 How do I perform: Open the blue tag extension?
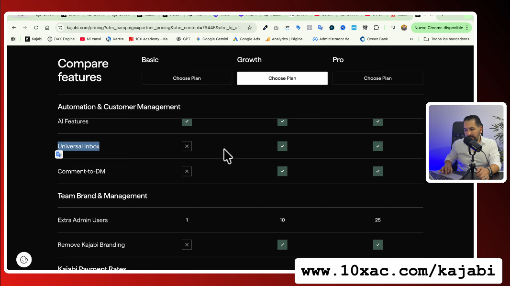click(x=298, y=28)
